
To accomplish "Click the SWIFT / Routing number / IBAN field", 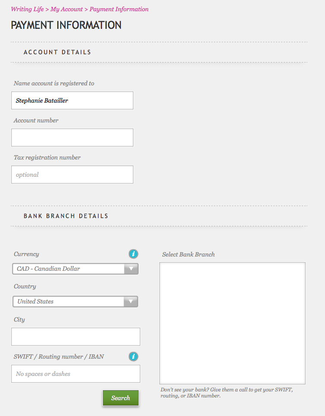I will (x=75, y=374).
